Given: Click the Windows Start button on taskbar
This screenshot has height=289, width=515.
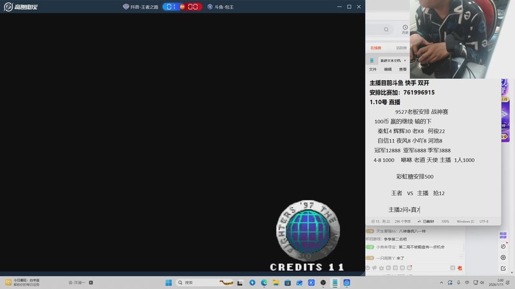Looking at the screenshot, I should tap(169, 283).
